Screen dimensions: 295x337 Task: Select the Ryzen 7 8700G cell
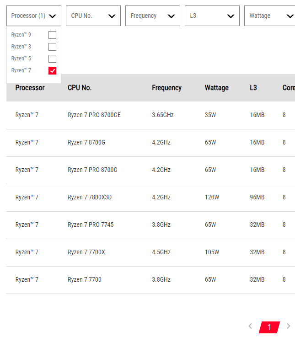tap(86, 143)
